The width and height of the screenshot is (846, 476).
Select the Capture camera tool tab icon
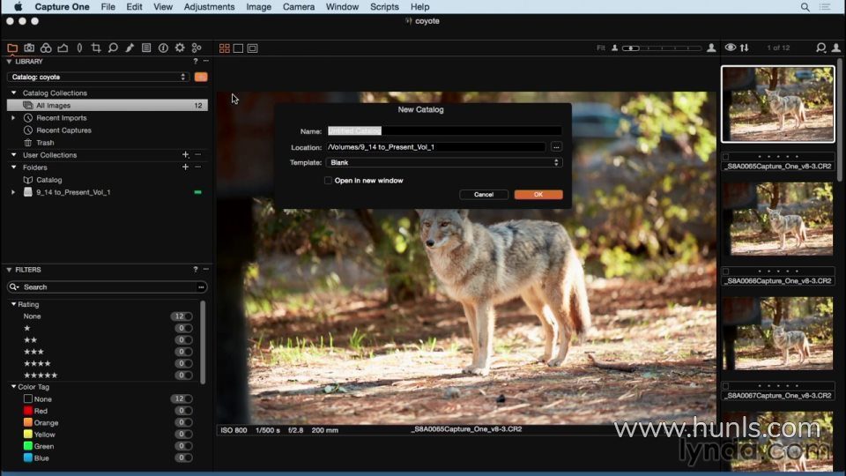[29, 48]
